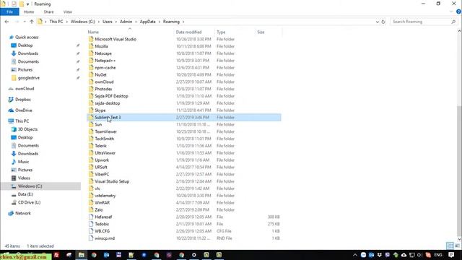Viewport: 462px width, 260px height.
Task: Select the Skype folder icon
Action: pos(91,110)
